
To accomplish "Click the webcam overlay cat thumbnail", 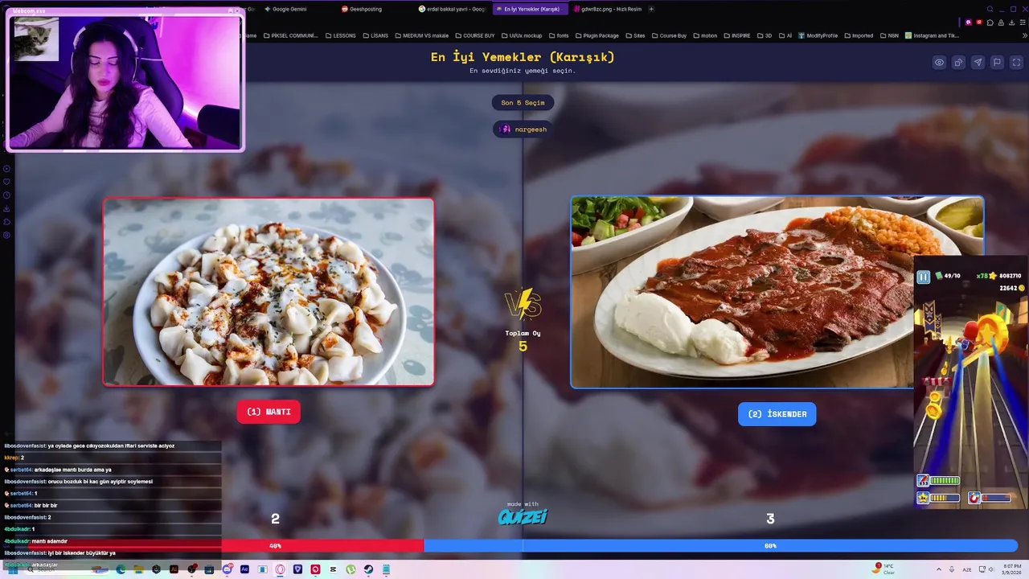I will coord(36,40).
